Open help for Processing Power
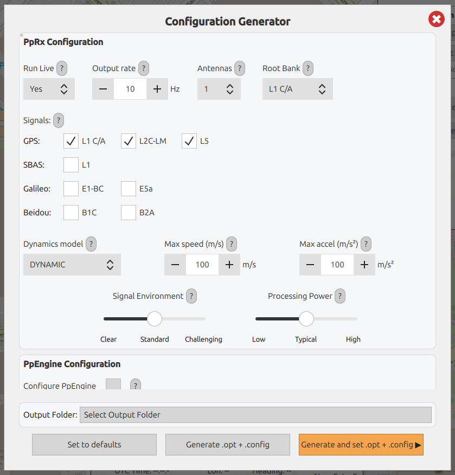The image size is (455, 475). (x=340, y=296)
